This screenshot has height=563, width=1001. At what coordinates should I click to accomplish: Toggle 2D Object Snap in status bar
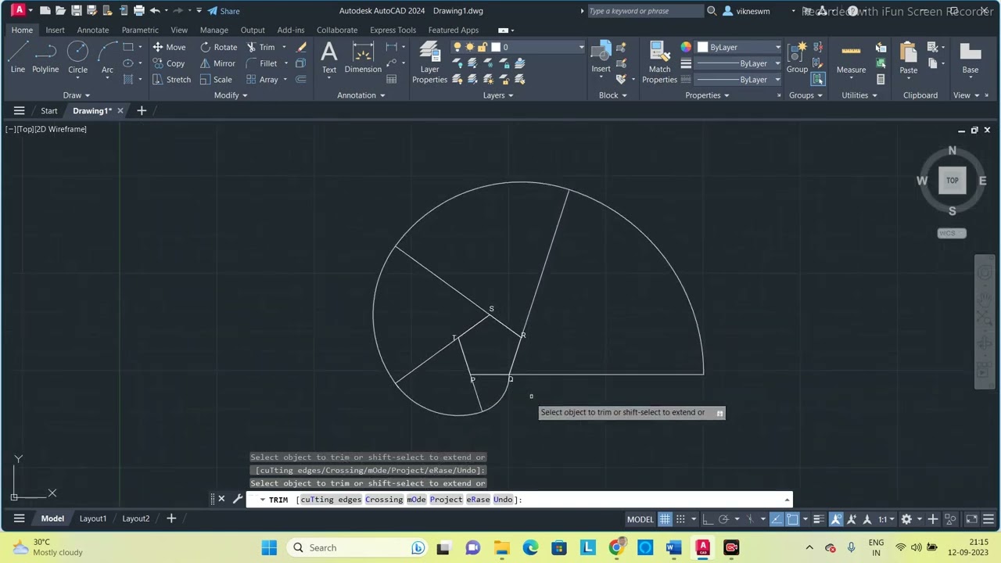click(792, 519)
